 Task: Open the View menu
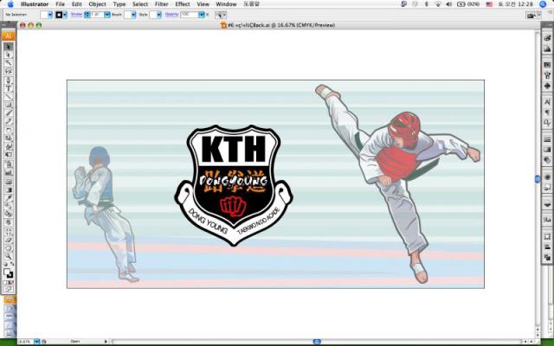tap(203, 3)
